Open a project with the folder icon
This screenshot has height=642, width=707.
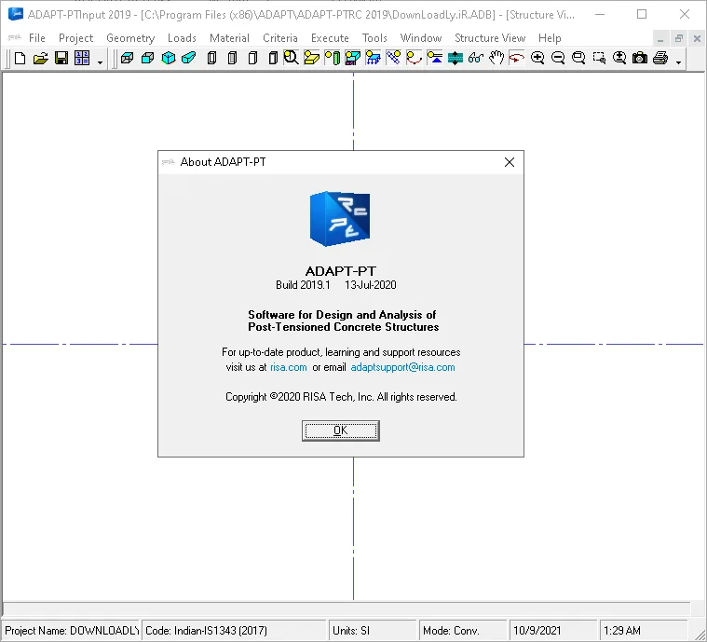click(41, 58)
